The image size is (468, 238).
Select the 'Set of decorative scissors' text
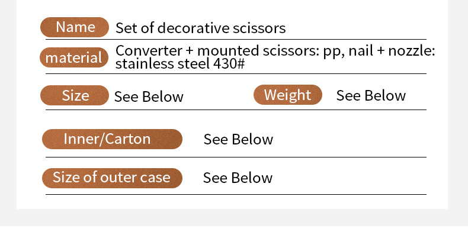click(200, 28)
